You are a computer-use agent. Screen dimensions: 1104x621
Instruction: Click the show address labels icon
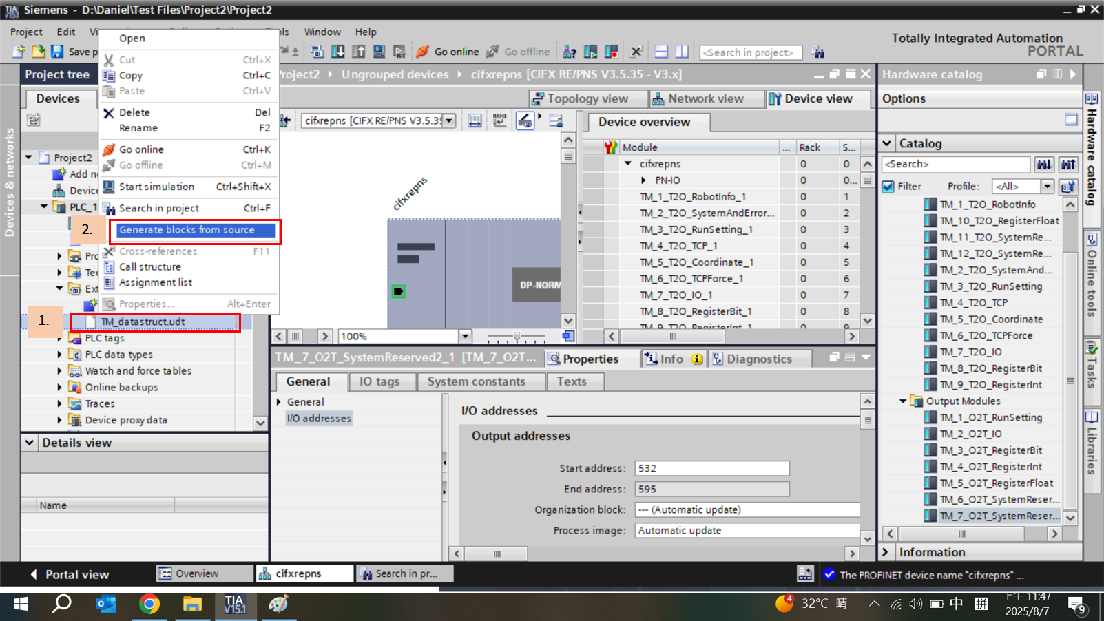(x=475, y=120)
